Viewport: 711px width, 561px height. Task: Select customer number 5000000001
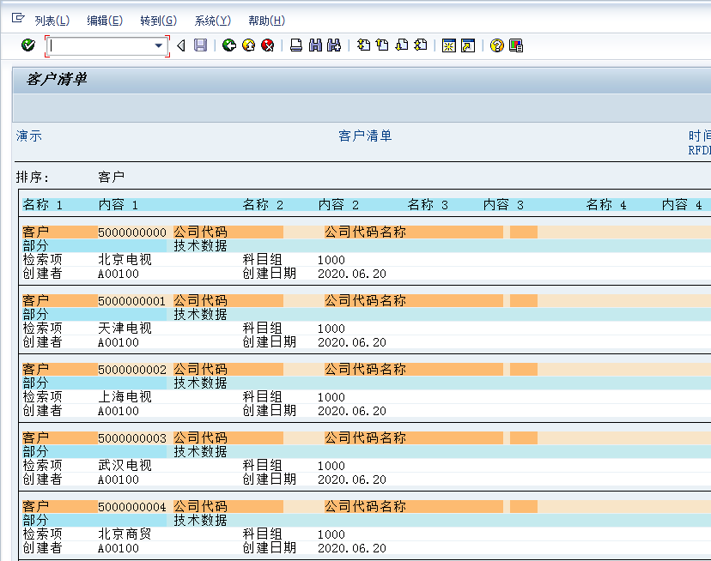click(132, 301)
